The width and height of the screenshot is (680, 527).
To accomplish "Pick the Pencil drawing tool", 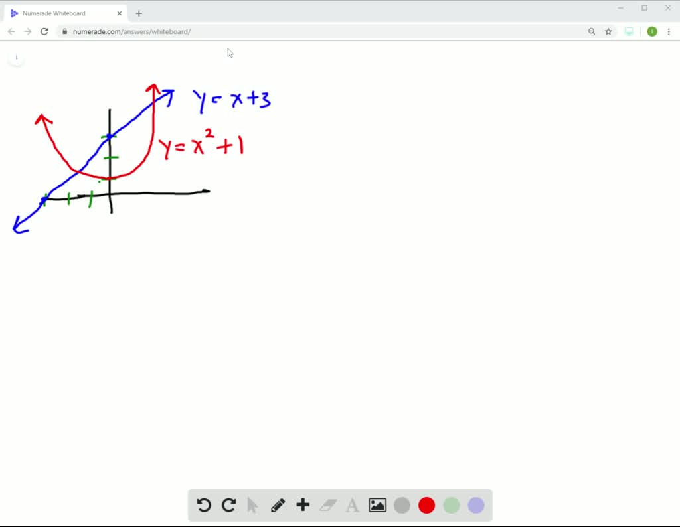I will tap(278, 505).
